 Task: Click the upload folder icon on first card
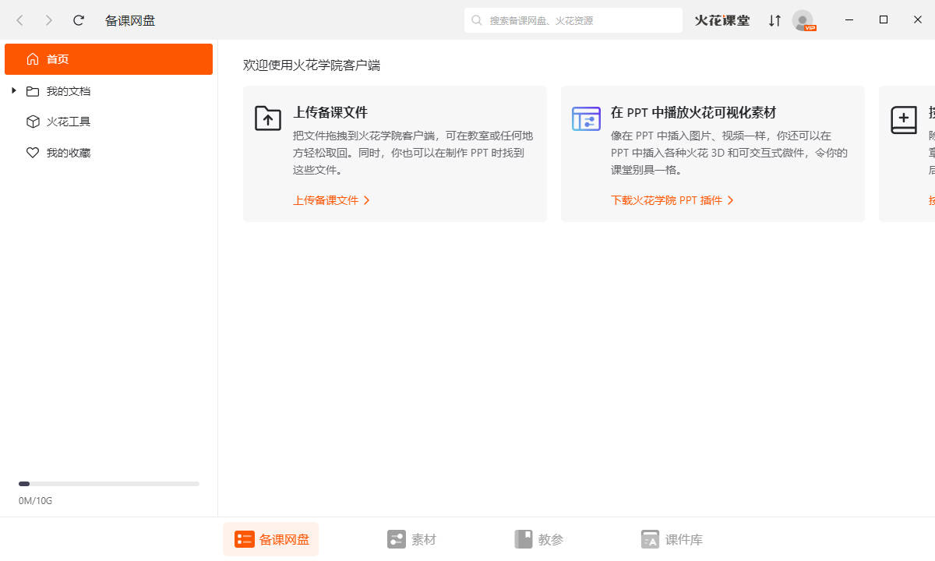(x=268, y=118)
